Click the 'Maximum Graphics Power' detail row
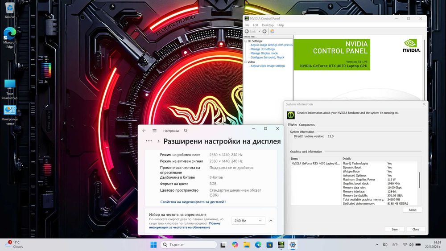The image size is (446, 251). click(x=380, y=179)
